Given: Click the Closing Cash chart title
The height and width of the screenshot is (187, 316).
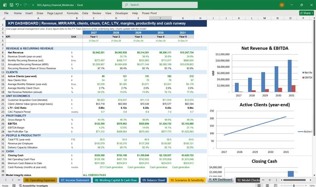Looking at the screenshot, I should coord(264,161).
